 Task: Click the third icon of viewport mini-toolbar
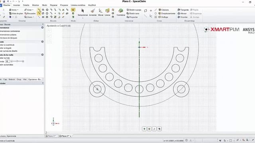click(154, 129)
